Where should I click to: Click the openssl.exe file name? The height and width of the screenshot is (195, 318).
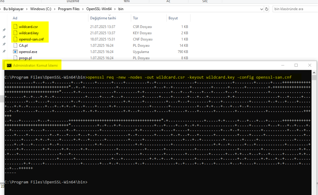coord(28,52)
